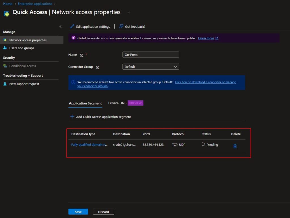Viewport: 290px width, 218px height.
Task: Click the PREVIEW badge next to Private DNS
Action: (135, 103)
